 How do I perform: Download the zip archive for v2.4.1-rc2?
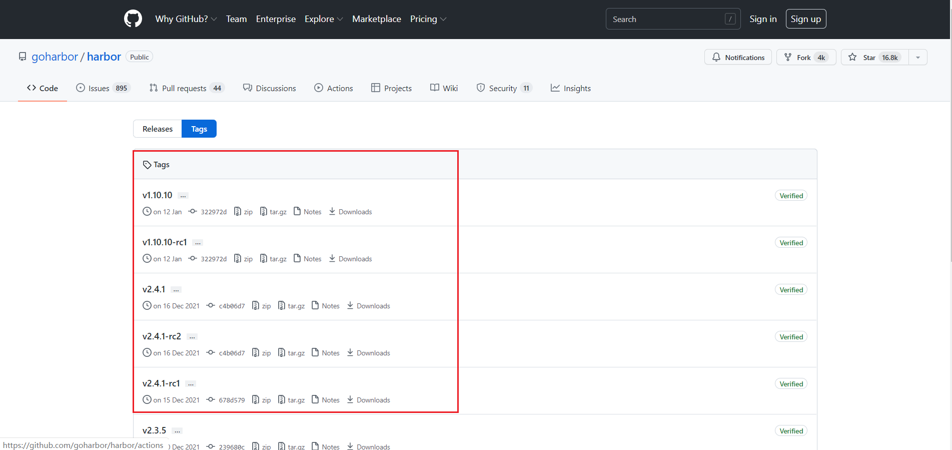pos(262,353)
